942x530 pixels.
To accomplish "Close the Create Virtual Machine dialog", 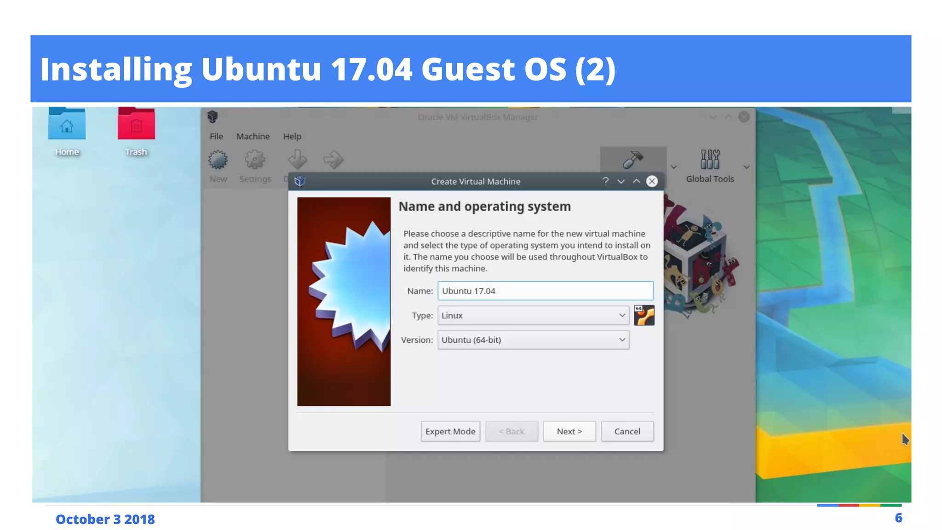I will coord(652,181).
